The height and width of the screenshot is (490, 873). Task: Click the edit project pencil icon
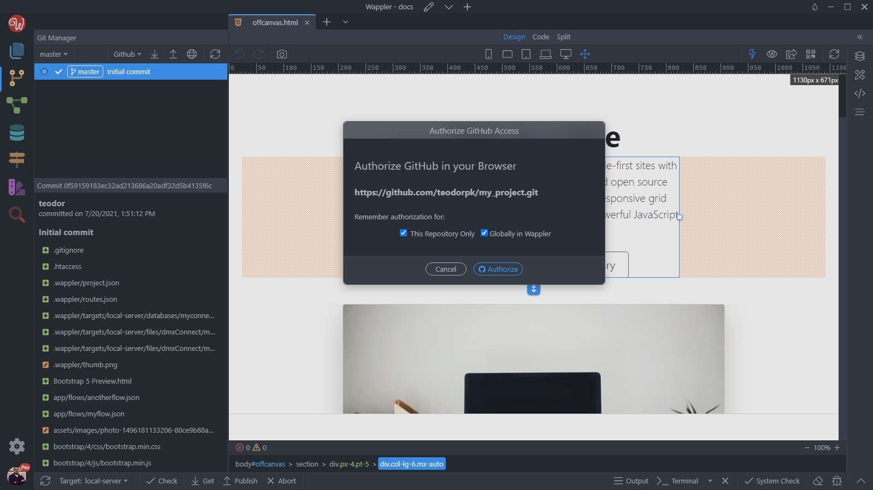429,7
